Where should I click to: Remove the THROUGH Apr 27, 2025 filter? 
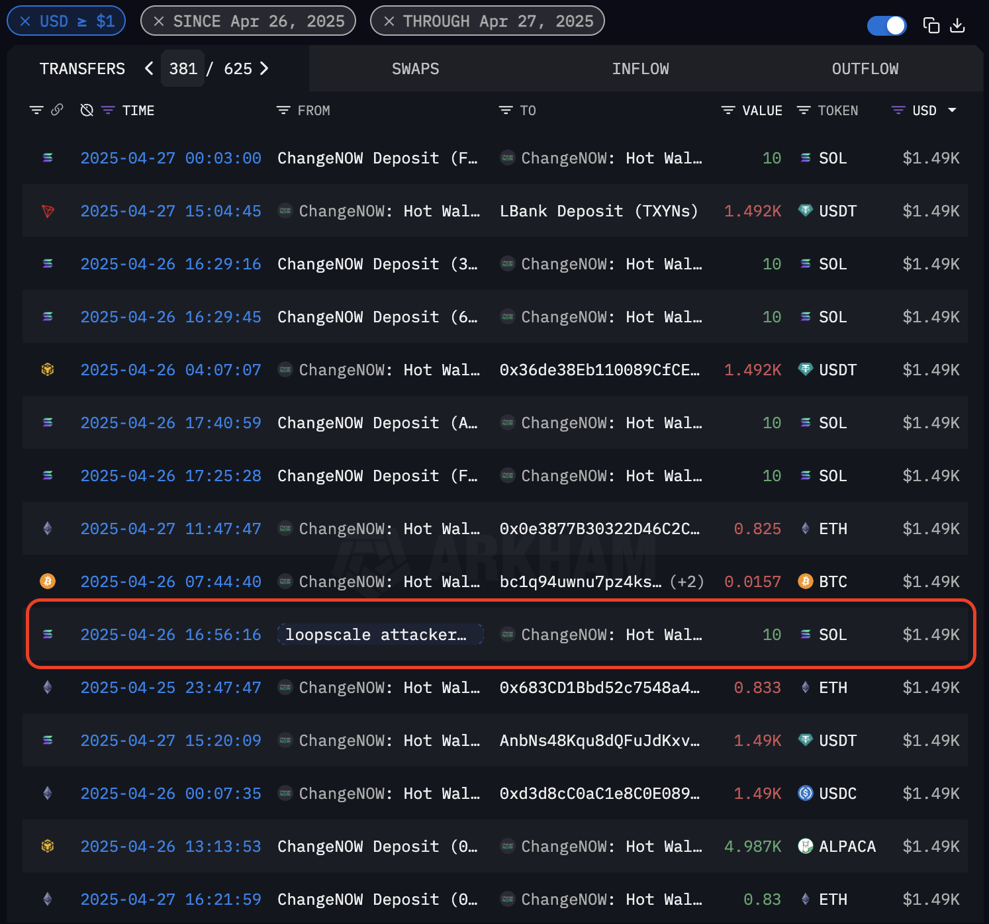pyautogui.click(x=389, y=21)
